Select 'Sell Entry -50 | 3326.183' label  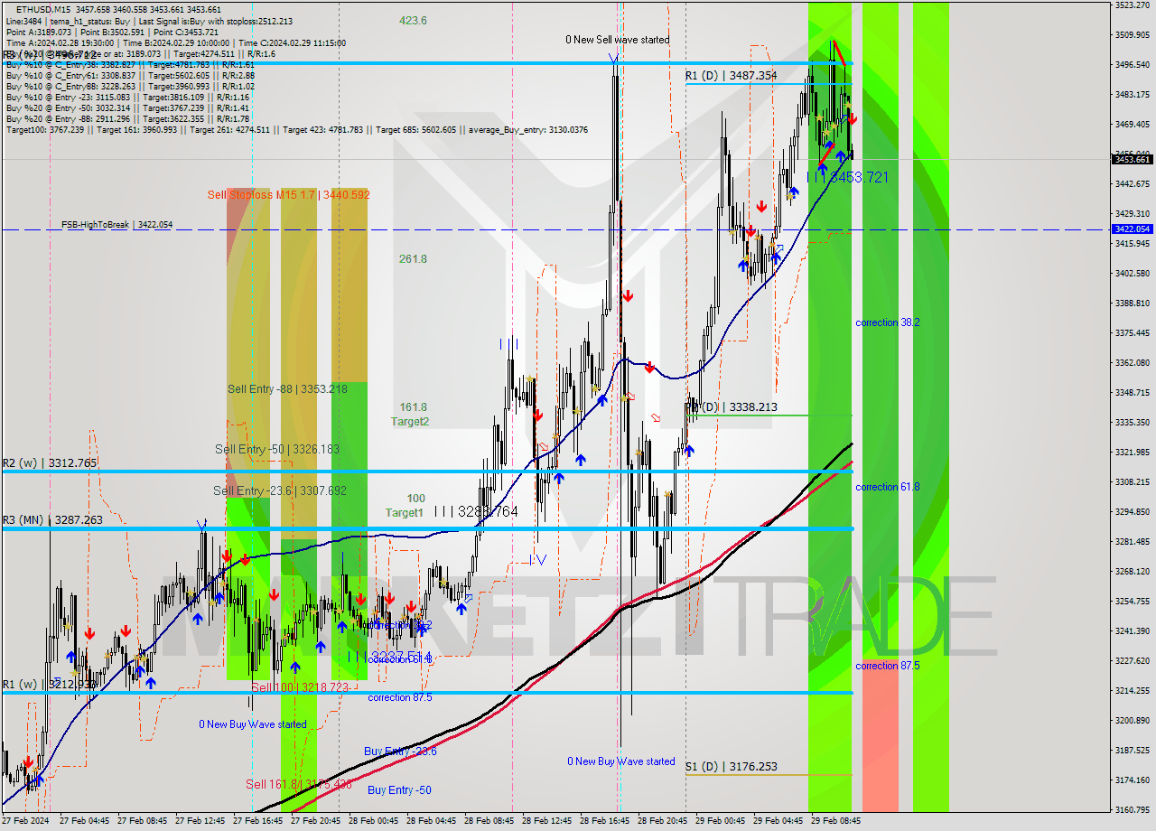[x=277, y=449]
